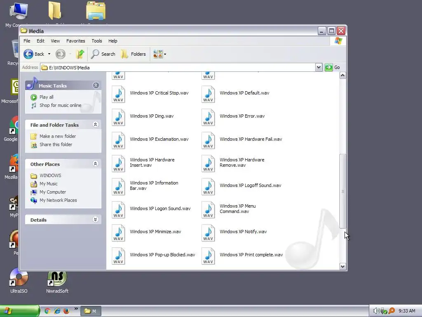Open the Edit menu
This screenshot has height=317, width=422.
(40, 41)
